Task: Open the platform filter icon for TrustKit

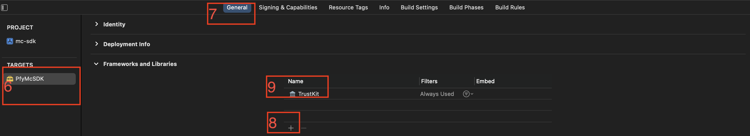Action: click(x=468, y=94)
